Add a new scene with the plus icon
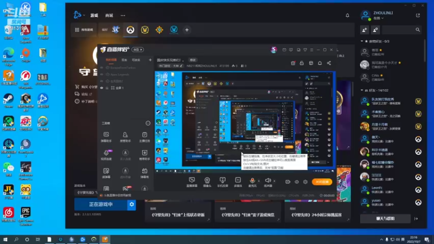The height and width of the screenshot is (244, 434). 150,60
